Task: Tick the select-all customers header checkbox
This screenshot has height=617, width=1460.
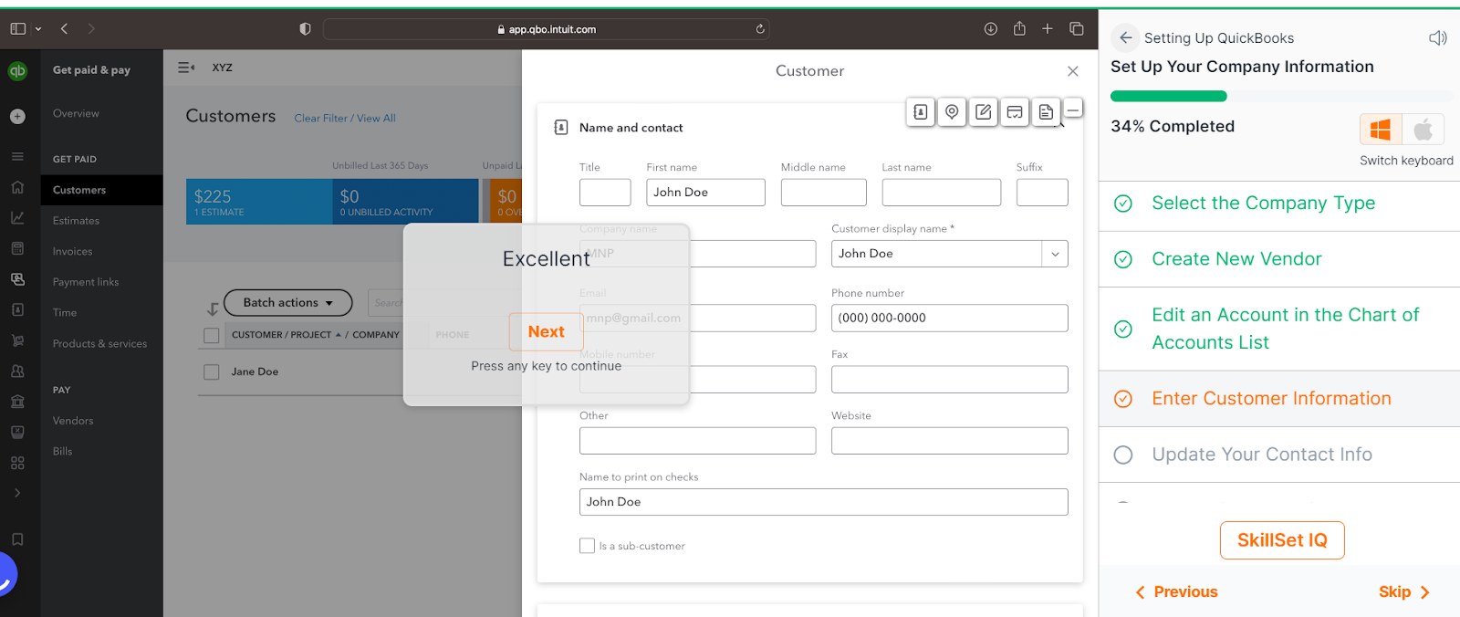Action: pyautogui.click(x=212, y=336)
